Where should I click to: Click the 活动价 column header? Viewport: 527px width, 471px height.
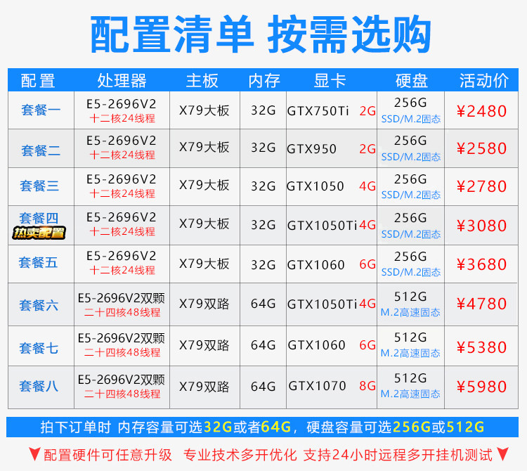pos(484,81)
